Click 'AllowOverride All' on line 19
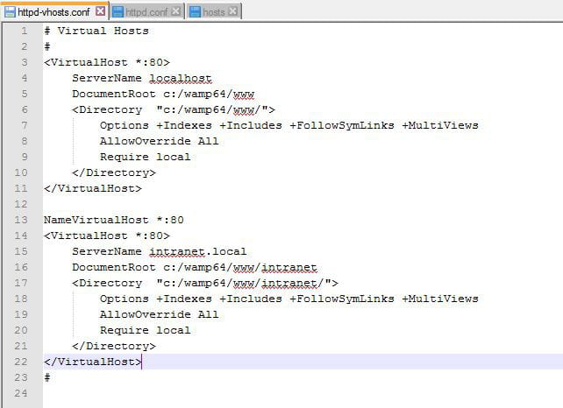Screen dimensions: 563x408 [x=159, y=314]
